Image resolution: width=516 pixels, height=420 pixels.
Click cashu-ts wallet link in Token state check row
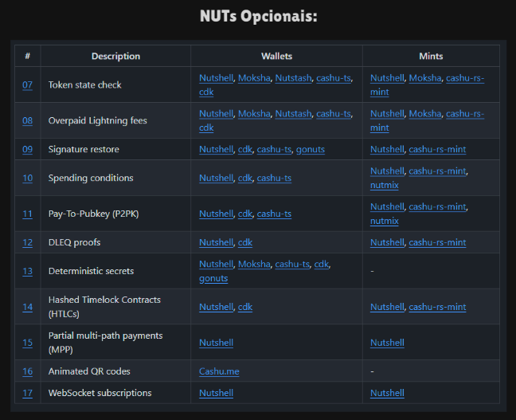pos(334,78)
